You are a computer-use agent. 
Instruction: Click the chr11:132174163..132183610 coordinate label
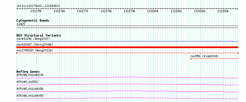tap(38, 6)
